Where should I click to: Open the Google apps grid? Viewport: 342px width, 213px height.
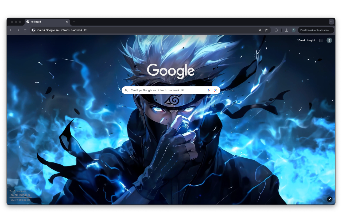pos(321,40)
